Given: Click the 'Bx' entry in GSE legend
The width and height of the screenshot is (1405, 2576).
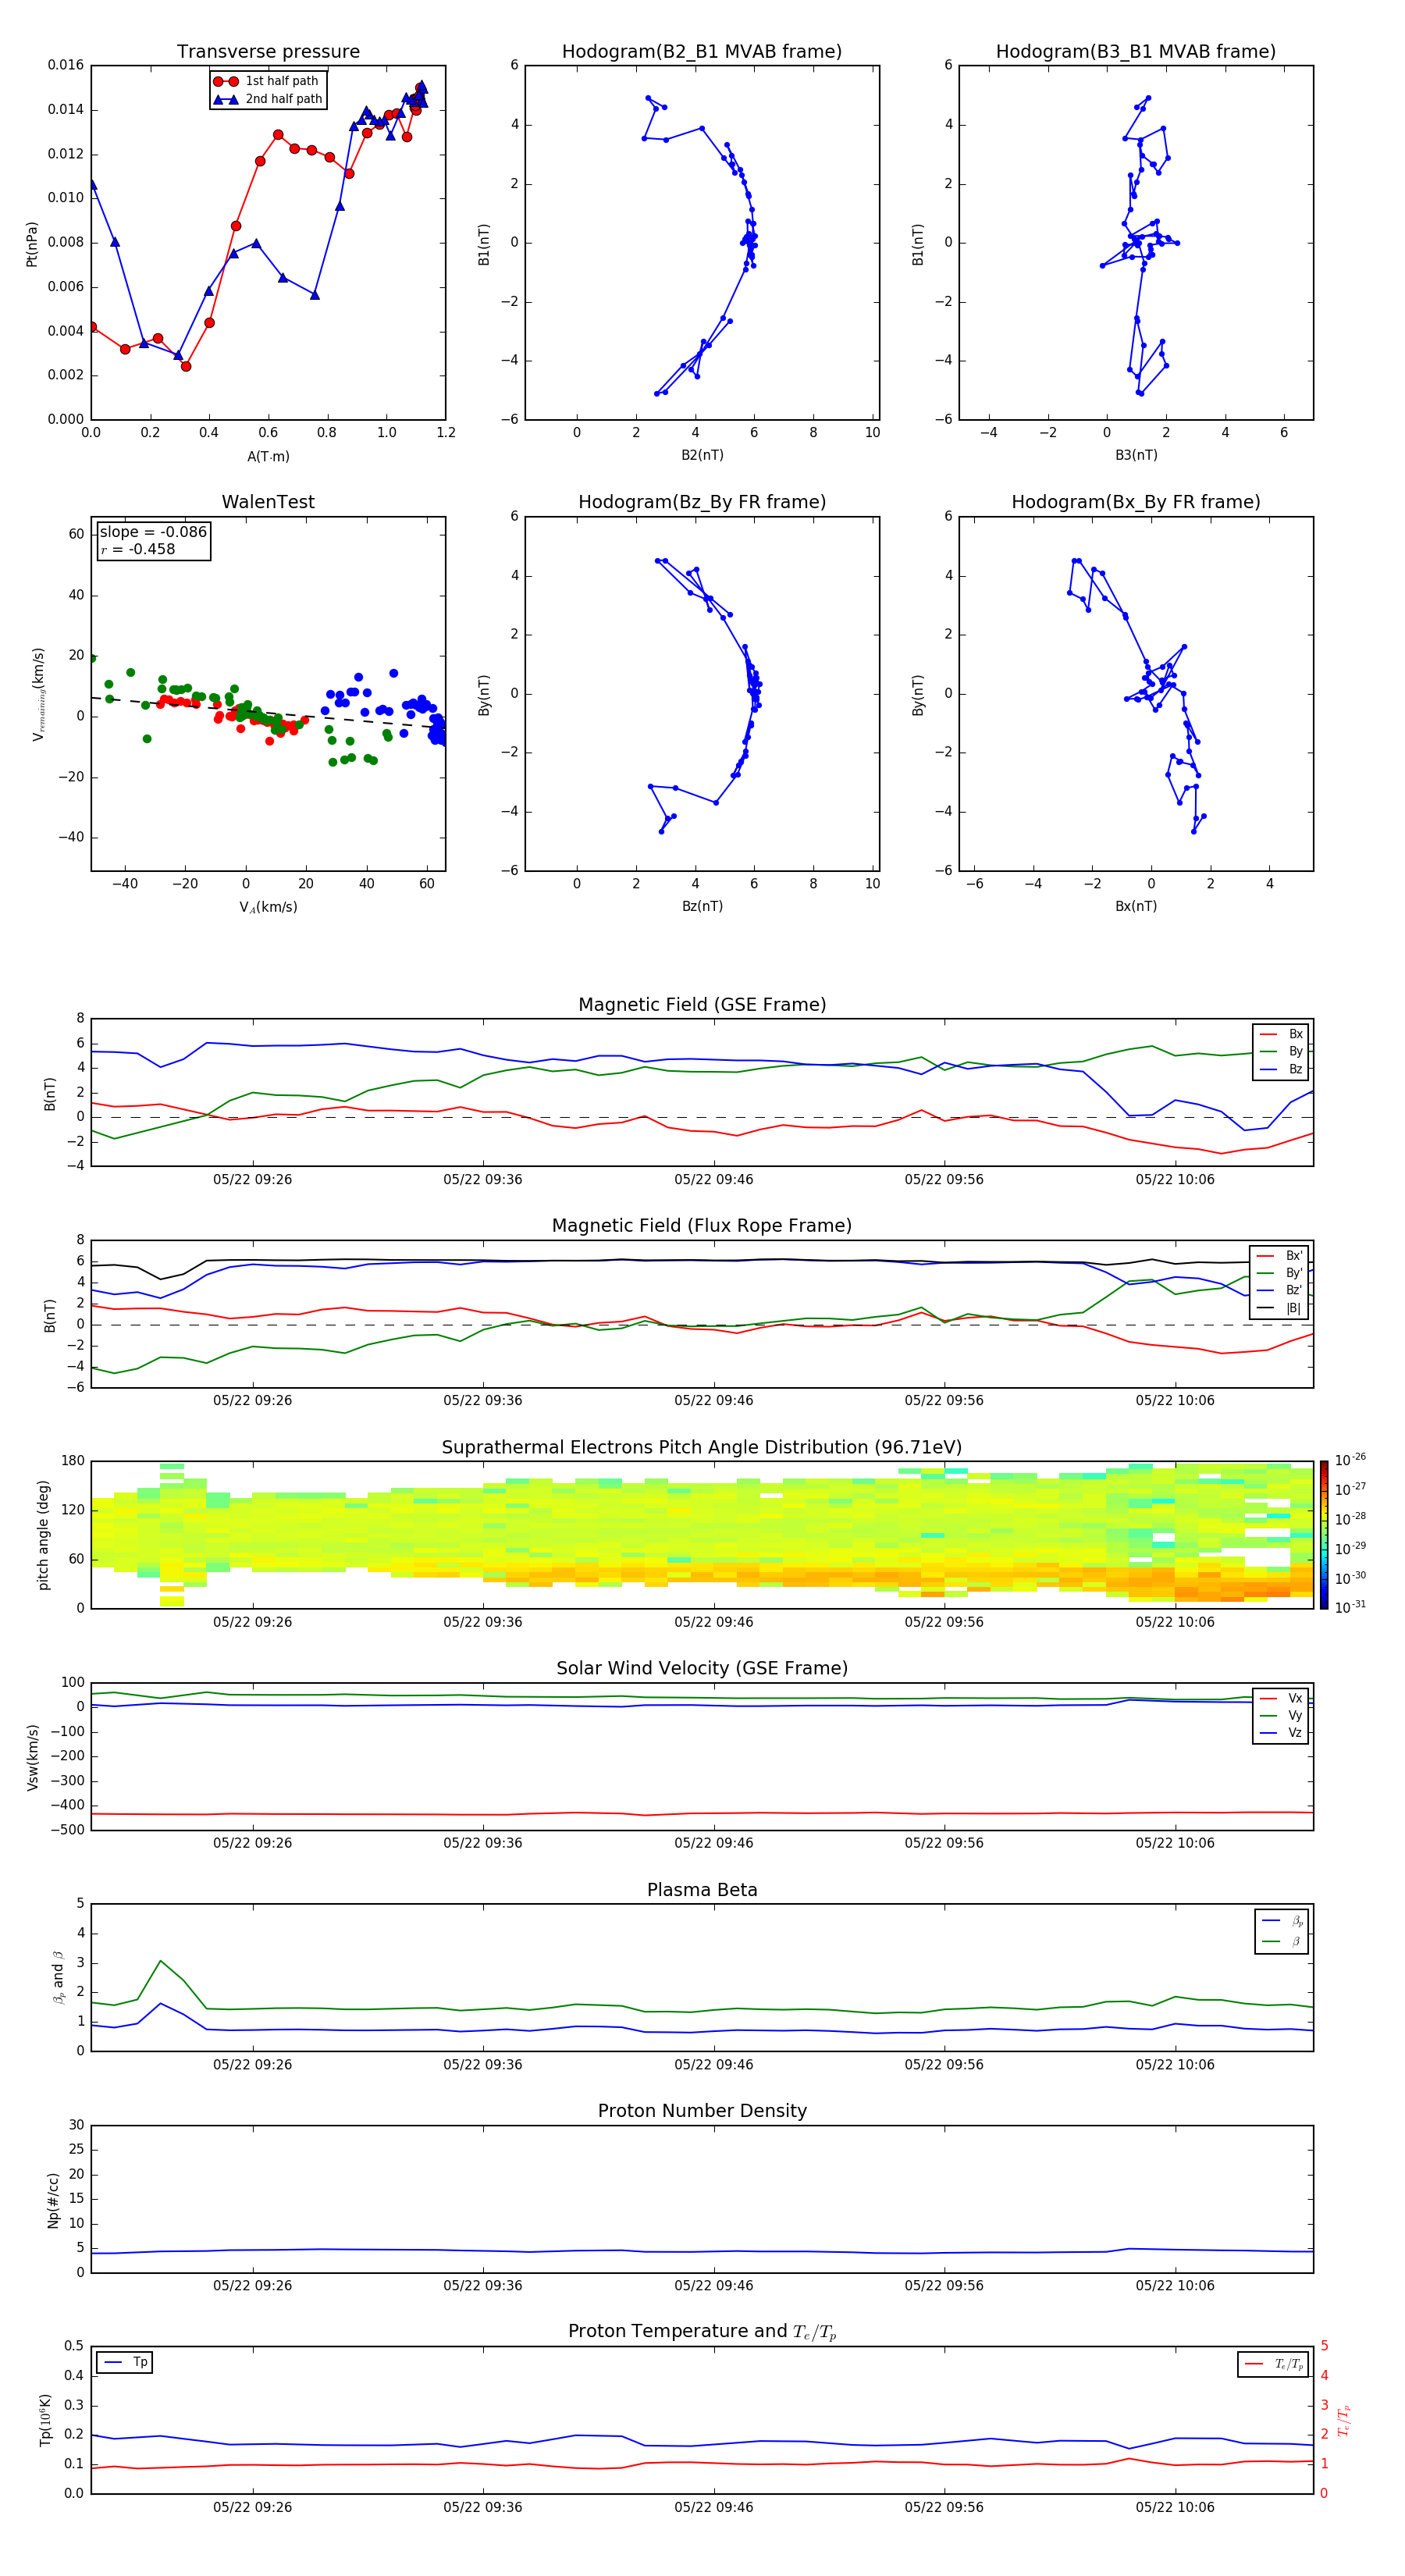Looking at the screenshot, I should (x=1281, y=1034).
